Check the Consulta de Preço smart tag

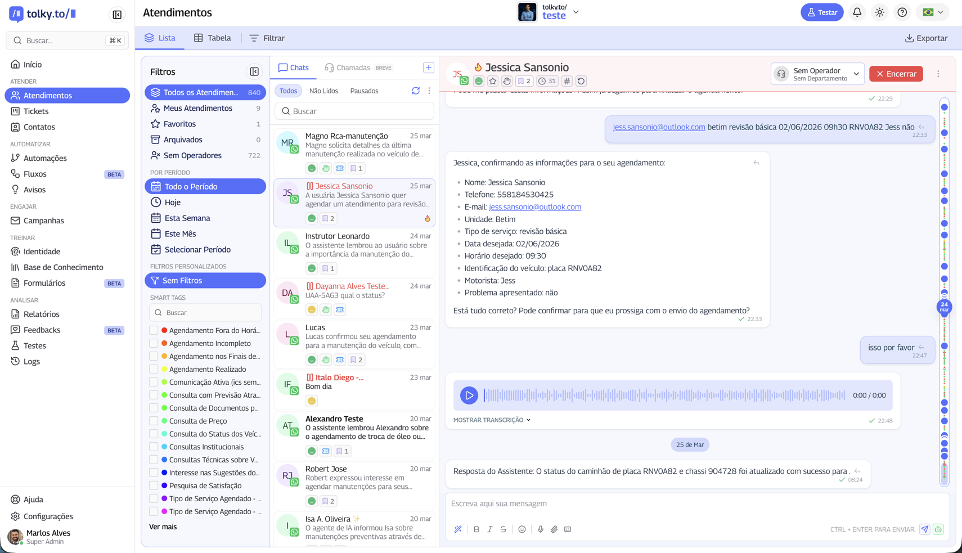pyautogui.click(x=154, y=421)
